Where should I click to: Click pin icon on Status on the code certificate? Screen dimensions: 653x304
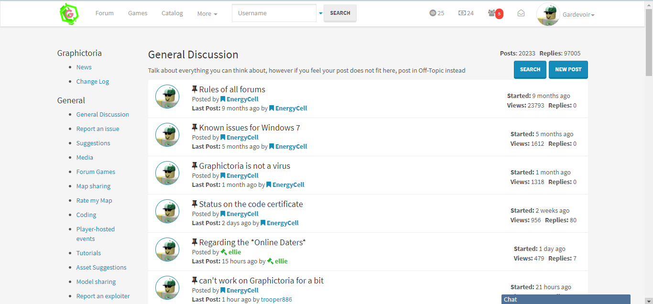point(195,204)
